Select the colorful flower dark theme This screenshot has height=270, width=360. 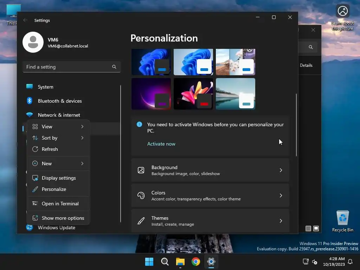pyautogui.click(x=193, y=94)
